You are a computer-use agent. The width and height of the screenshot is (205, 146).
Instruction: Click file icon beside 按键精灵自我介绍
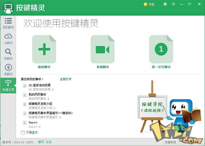point(25,104)
